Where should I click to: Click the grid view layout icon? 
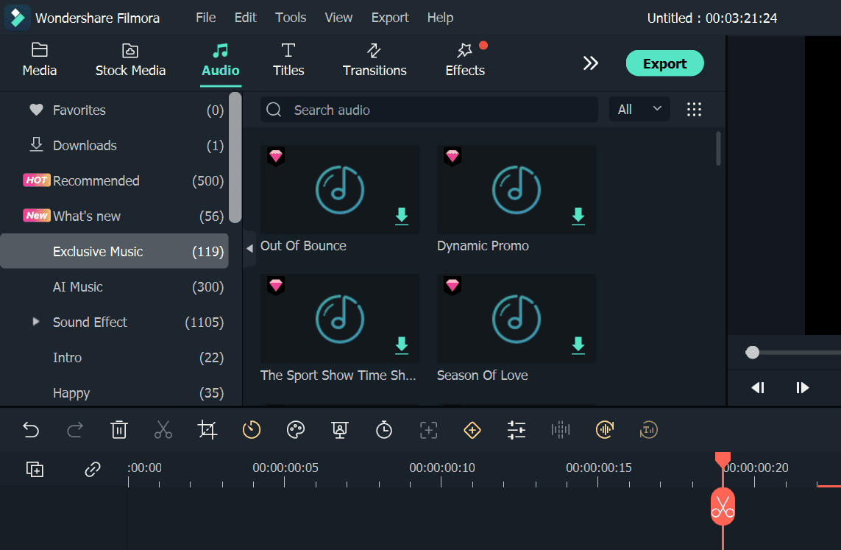pyautogui.click(x=694, y=110)
